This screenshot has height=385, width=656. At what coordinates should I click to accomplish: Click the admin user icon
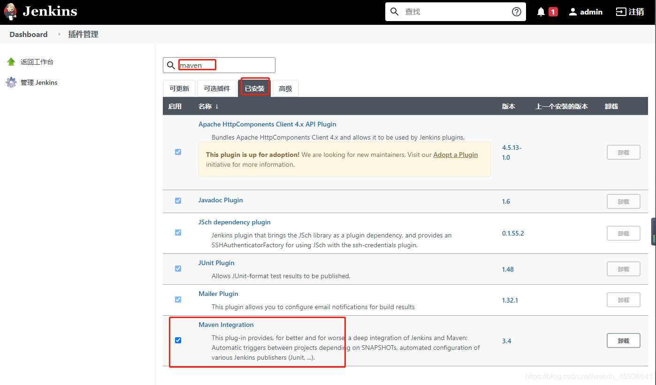click(572, 12)
